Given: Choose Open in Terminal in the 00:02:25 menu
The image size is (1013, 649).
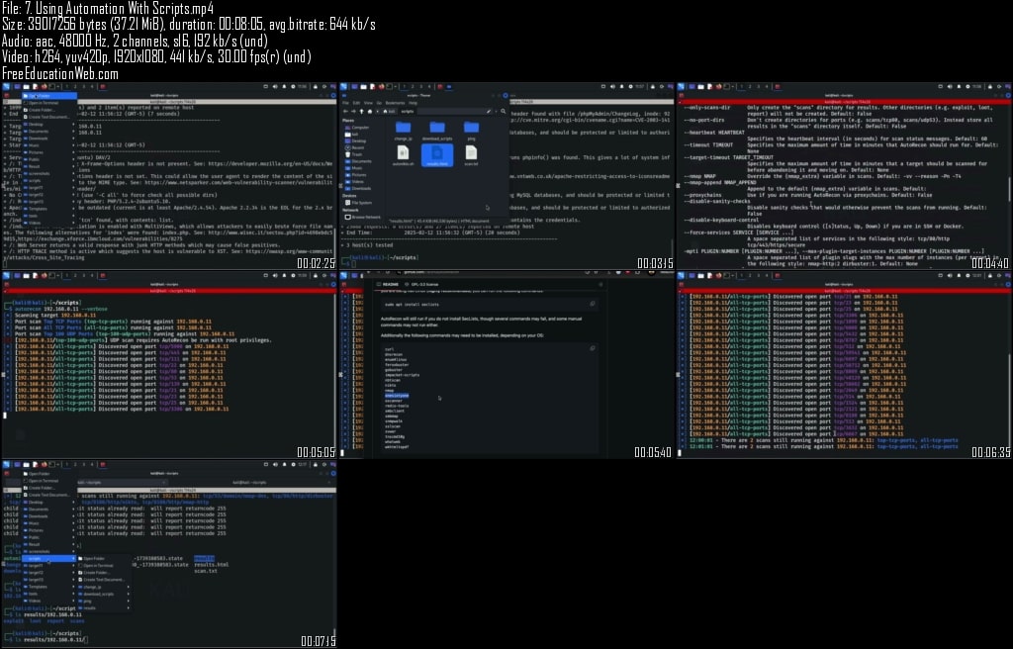Looking at the screenshot, I should [x=49, y=103].
